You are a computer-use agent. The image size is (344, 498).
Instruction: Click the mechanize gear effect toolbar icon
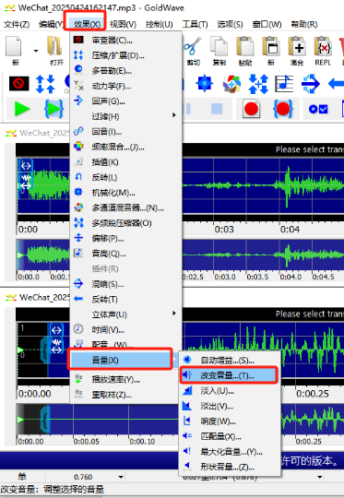204,84
